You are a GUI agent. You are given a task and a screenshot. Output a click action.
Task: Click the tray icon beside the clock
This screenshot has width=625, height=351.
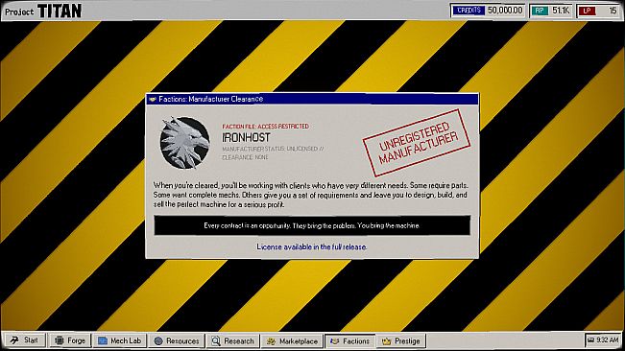click(x=591, y=340)
